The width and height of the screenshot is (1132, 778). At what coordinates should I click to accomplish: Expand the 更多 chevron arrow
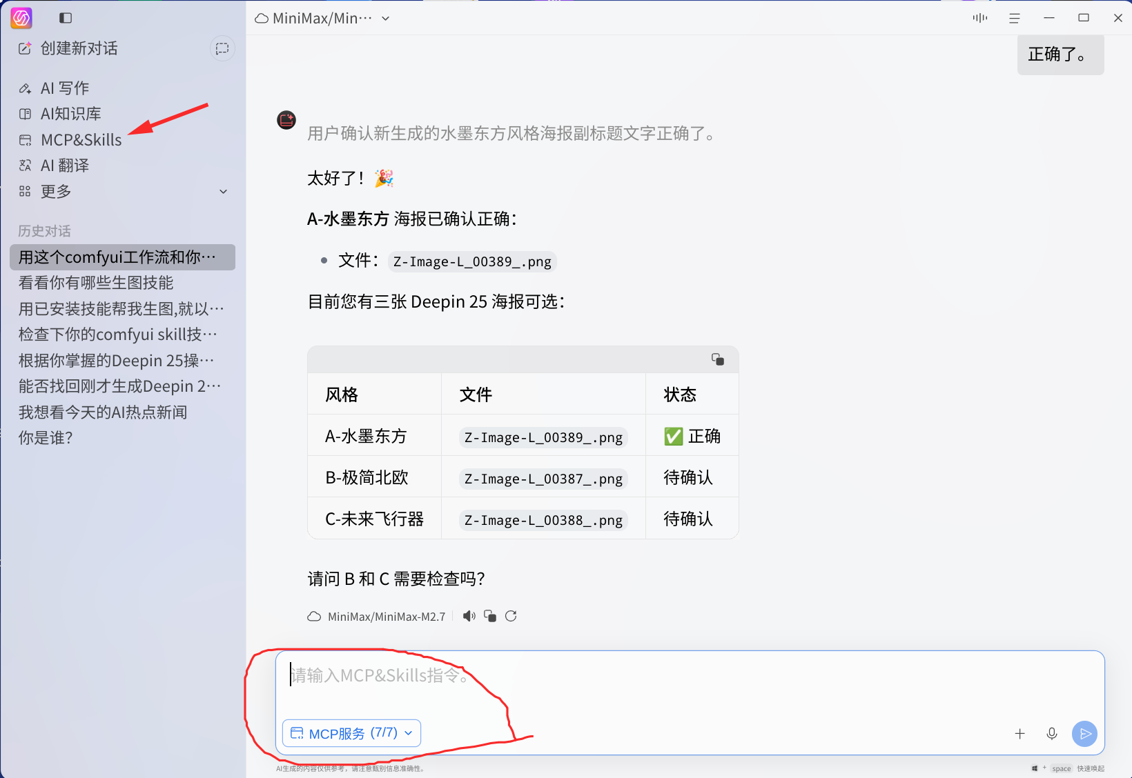pyautogui.click(x=223, y=192)
